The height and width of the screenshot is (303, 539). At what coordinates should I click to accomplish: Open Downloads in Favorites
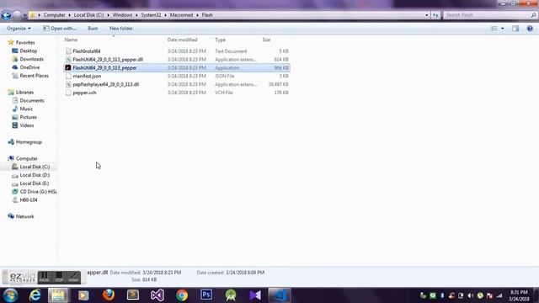(x=31, y=59)
